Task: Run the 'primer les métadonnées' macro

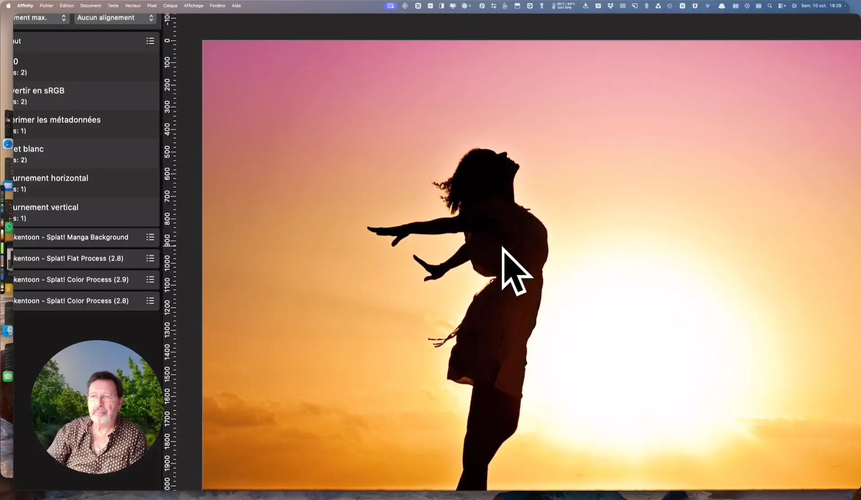Action: [86, 125]
